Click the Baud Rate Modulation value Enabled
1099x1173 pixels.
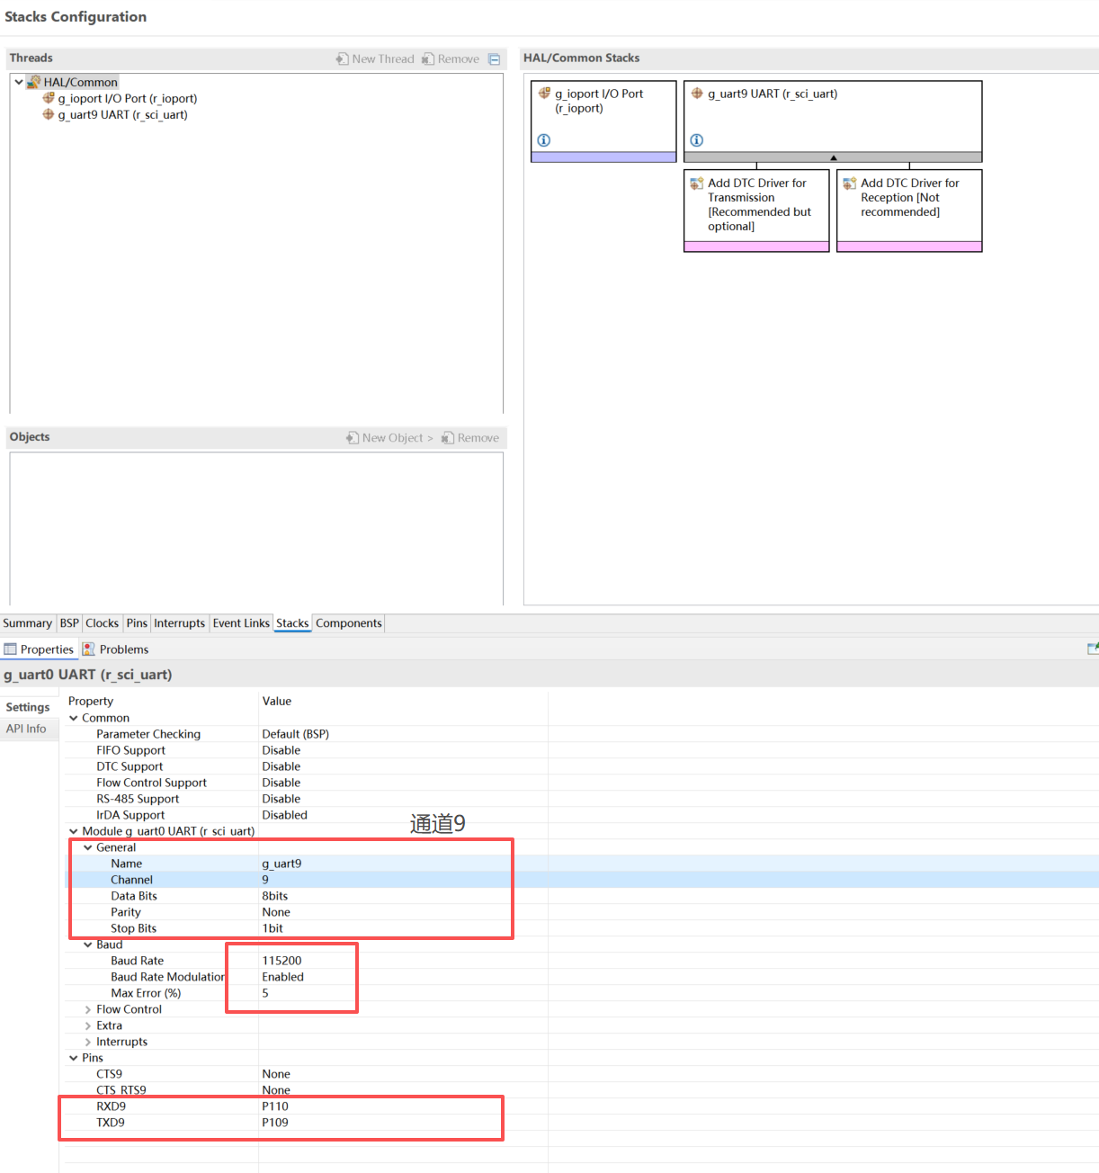[x=282, y=977]
